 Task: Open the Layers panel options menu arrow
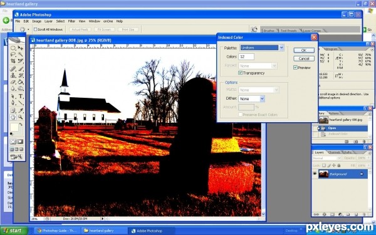click(x=369, y=152)
